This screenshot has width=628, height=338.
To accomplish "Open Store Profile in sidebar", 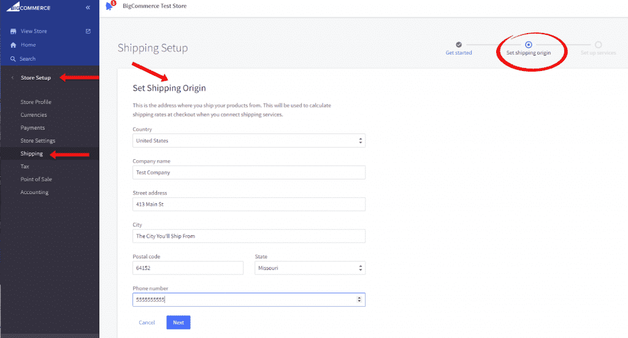I will 36,102.
